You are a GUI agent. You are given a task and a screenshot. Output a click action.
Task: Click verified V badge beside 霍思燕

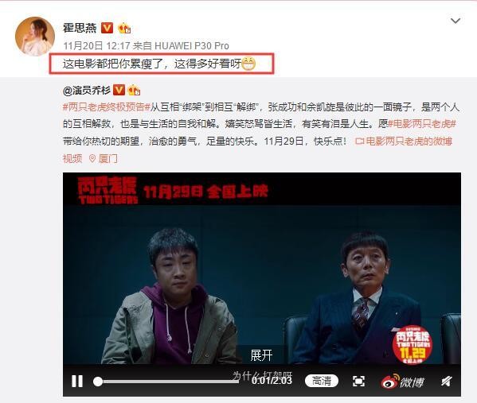107,28
